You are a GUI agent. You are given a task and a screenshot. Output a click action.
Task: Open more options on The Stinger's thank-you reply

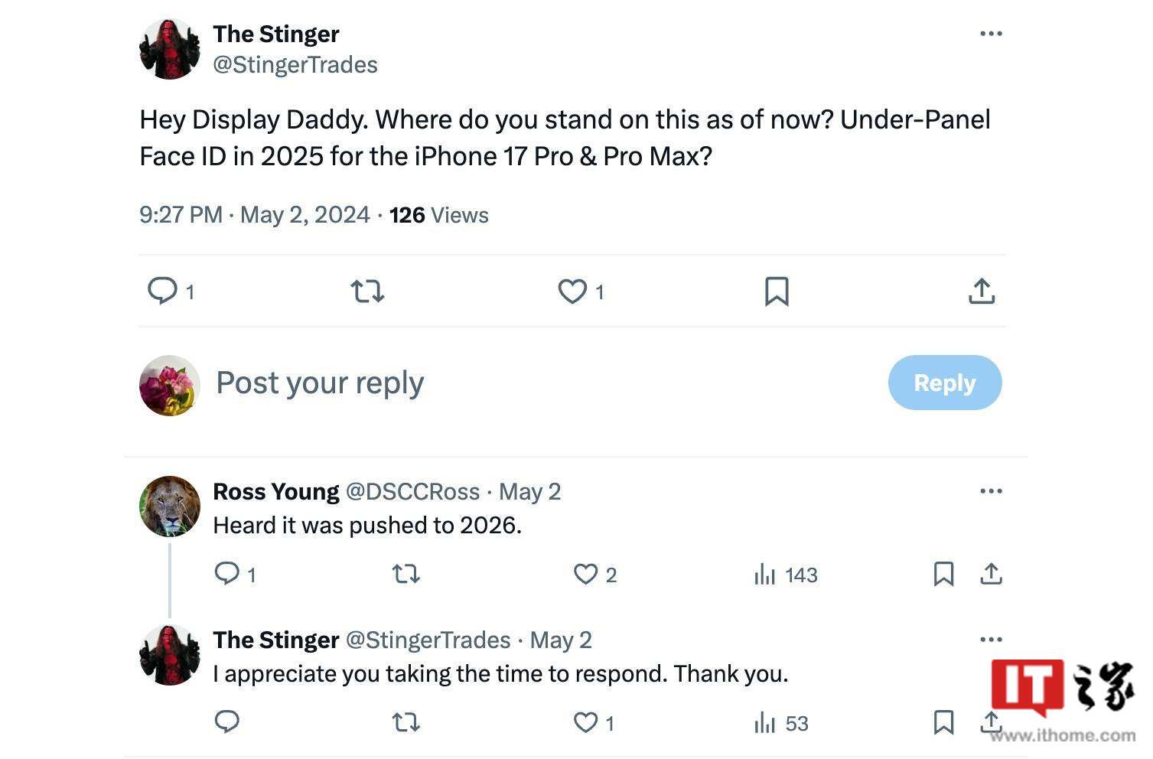coord(991,640)
